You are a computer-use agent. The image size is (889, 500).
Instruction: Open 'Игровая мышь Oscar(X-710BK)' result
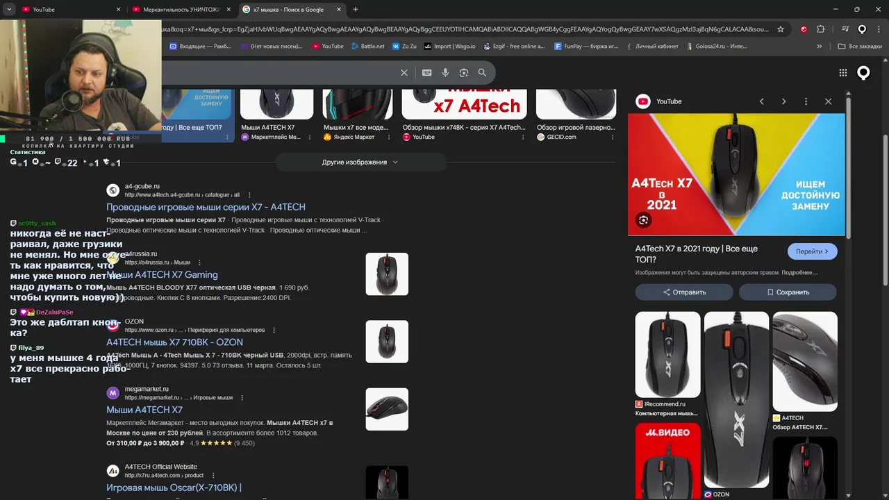174,487
